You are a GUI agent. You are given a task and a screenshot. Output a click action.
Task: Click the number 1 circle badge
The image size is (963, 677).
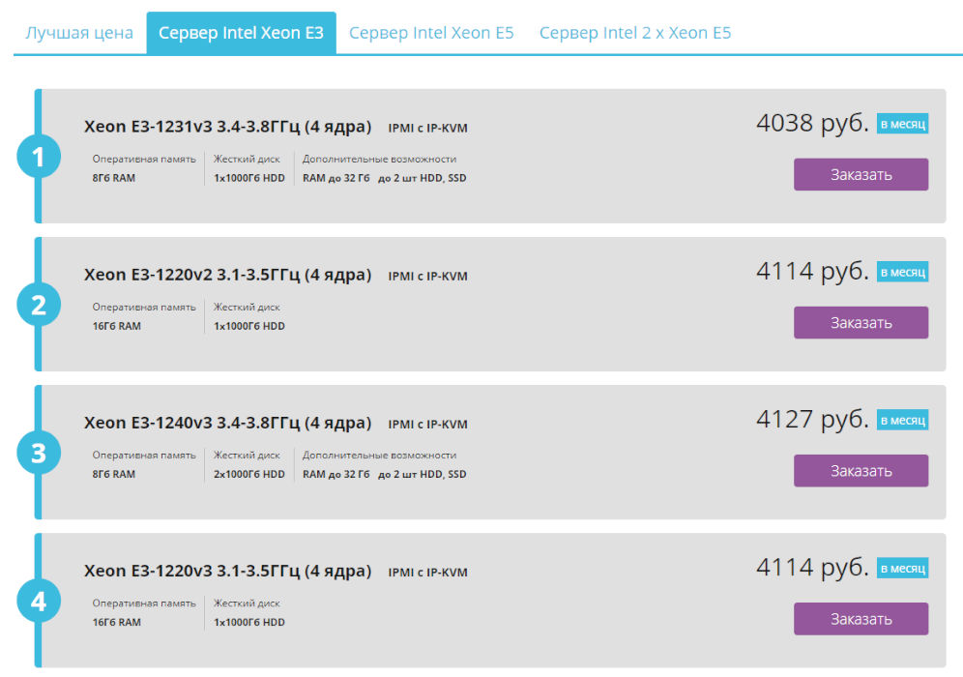[x=39, y=158]
